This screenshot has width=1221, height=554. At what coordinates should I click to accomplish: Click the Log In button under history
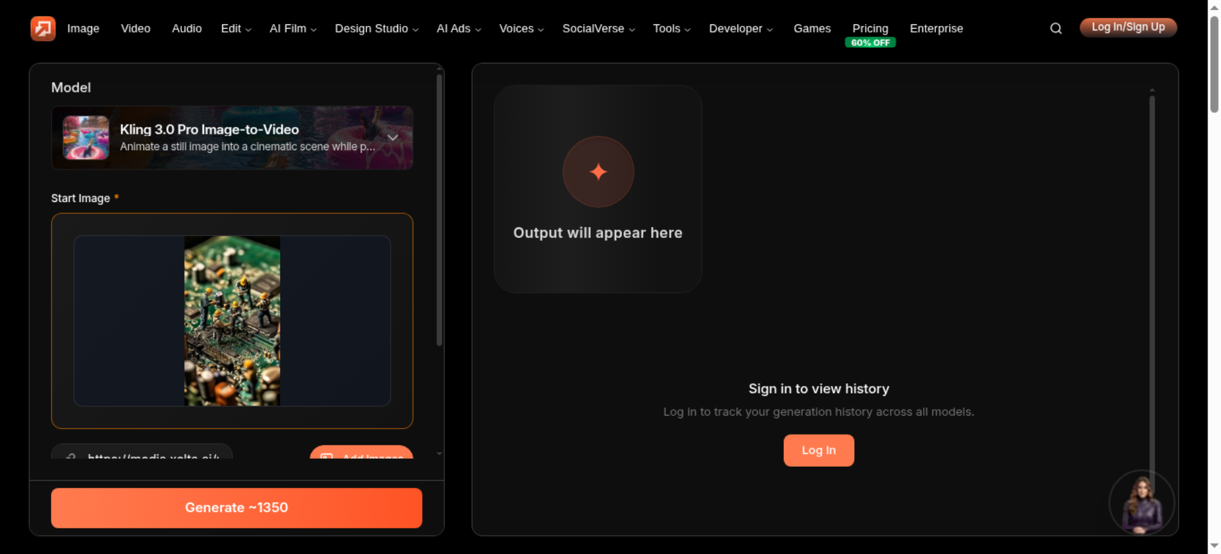[x=819, y=450]
